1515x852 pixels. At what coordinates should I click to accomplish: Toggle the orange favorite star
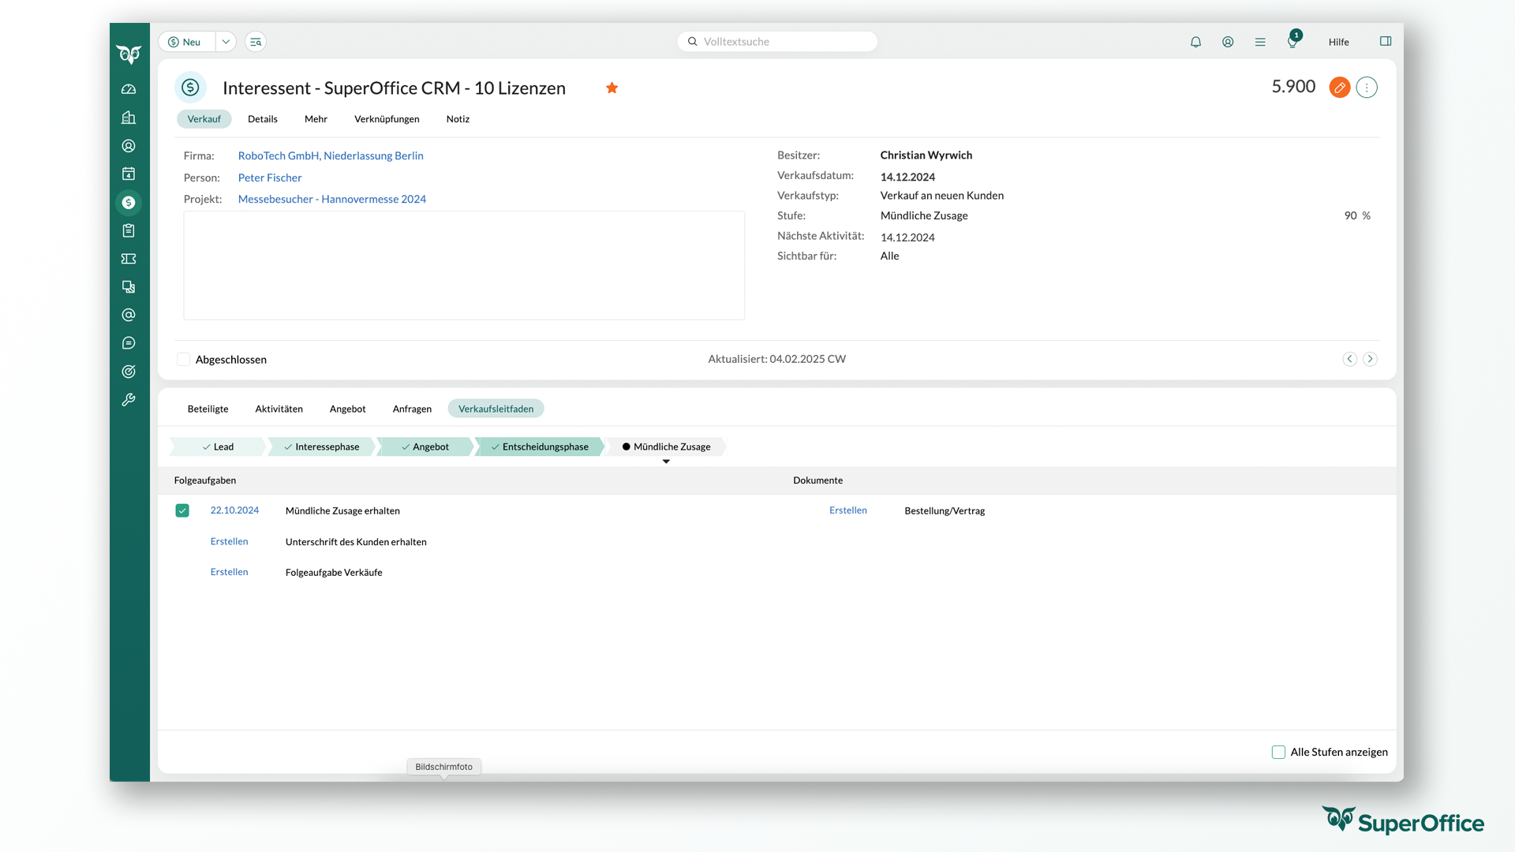[612, 88]
